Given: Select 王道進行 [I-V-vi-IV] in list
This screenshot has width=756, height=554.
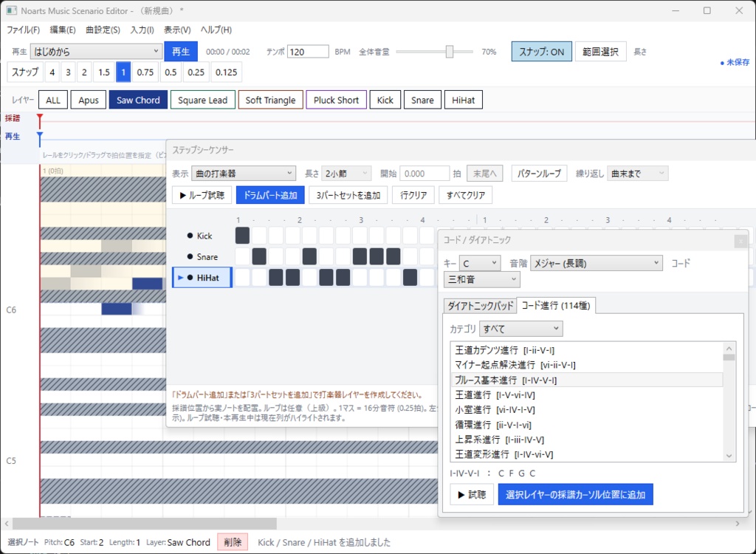Looking at the screenshot, I should [x=587, y=394].
